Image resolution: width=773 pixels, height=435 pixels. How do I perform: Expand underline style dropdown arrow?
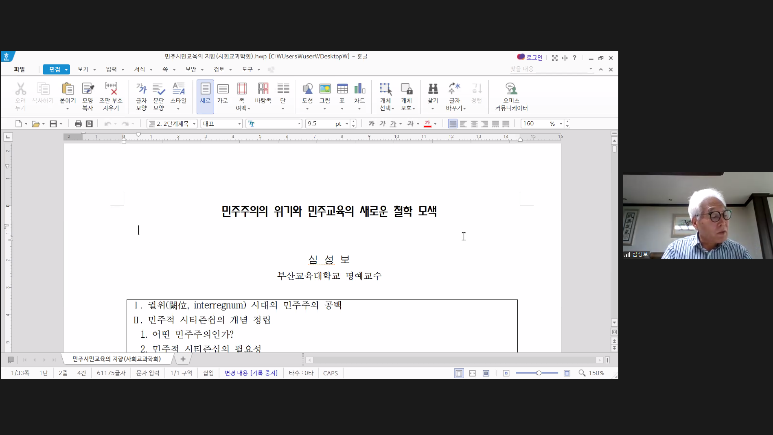click(x=401, y=124)
